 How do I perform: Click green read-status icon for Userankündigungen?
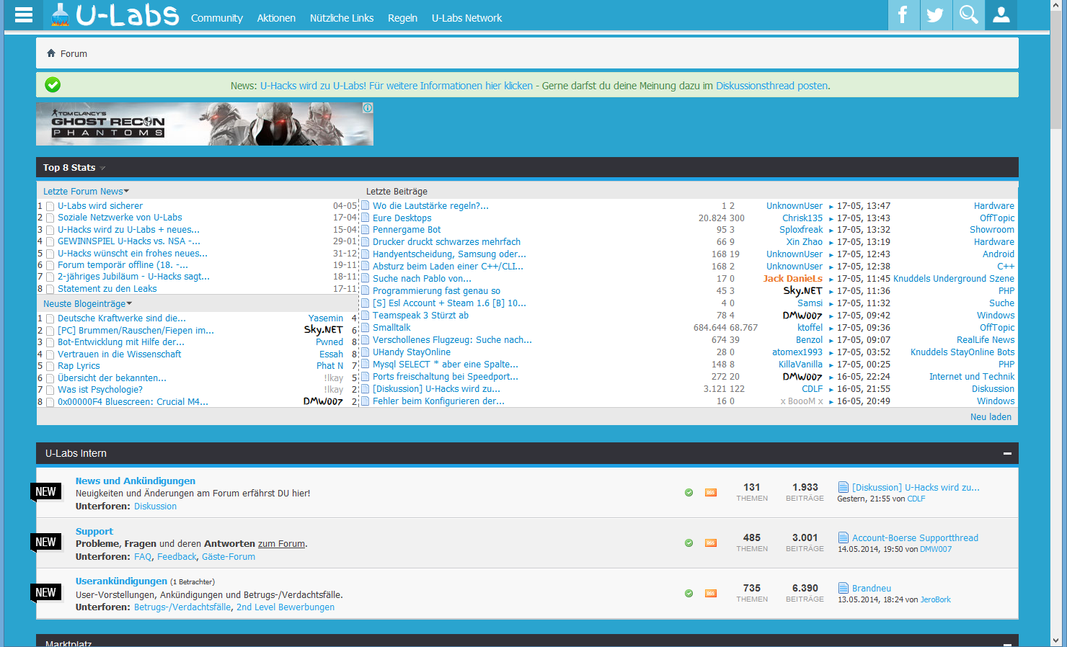(x=689, y=594)
